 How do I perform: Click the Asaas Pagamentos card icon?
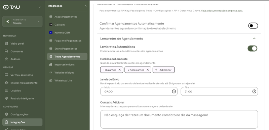pos(51,17)
